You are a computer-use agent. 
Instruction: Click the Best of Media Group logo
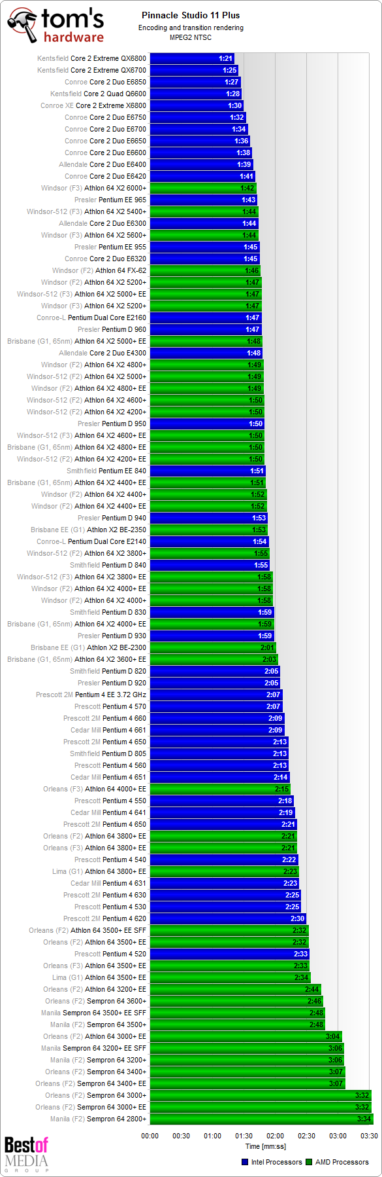coord(26,1154)
